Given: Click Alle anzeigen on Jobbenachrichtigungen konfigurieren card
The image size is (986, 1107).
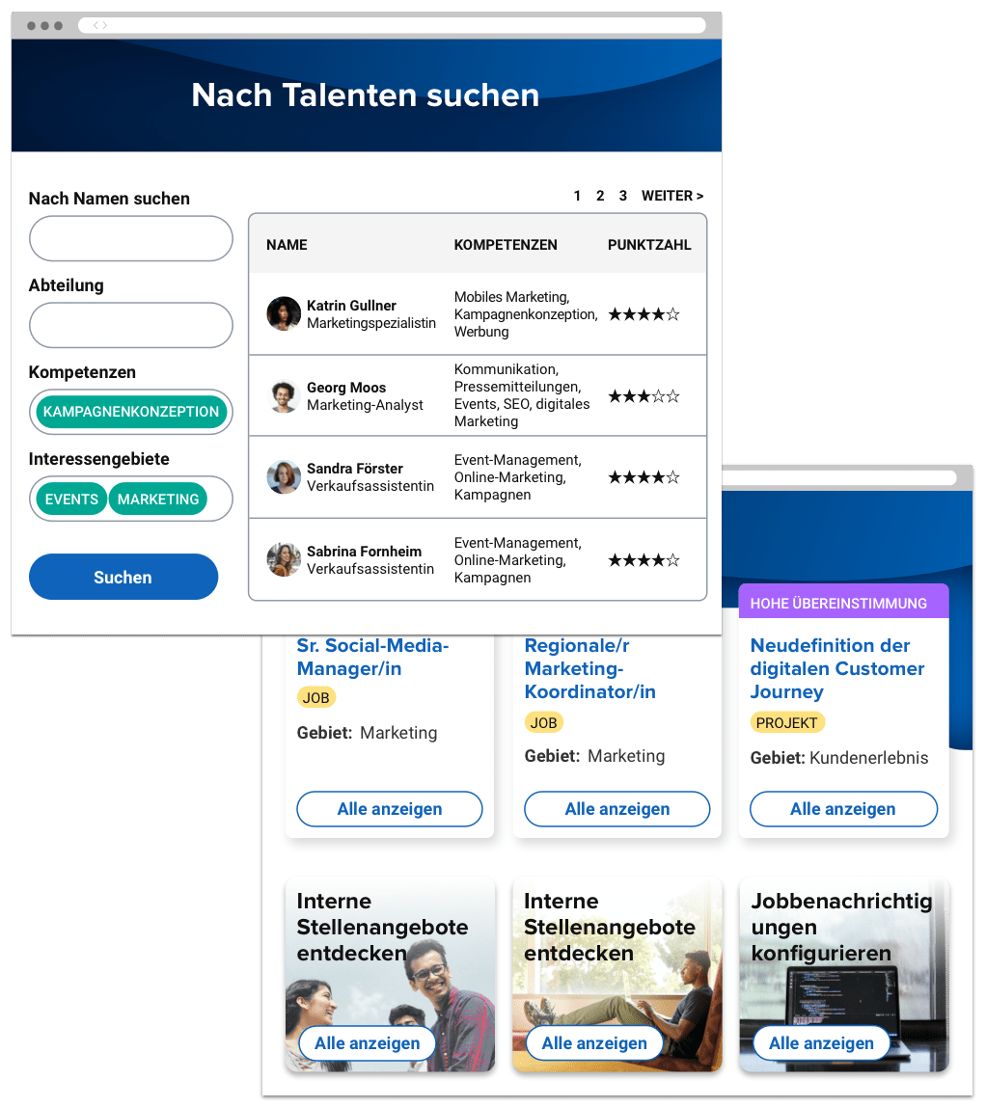Looking at the screenshot, I should point(821,1042).
